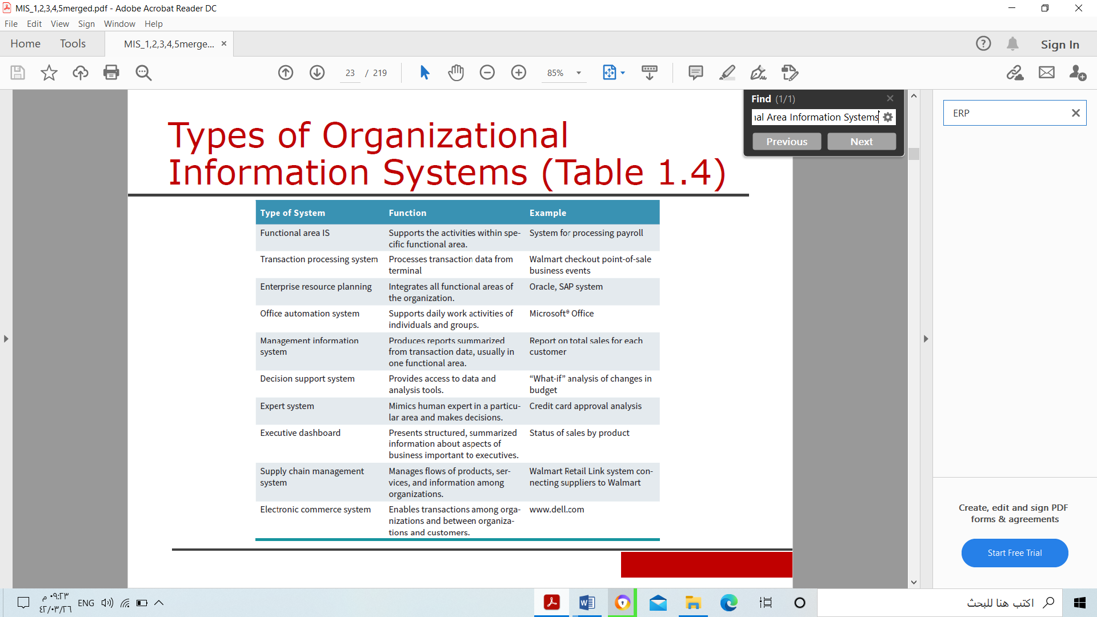Save the file with the floppy icon
The width and height of the screenshot is (1097, 617).
[x=18, y=73]
